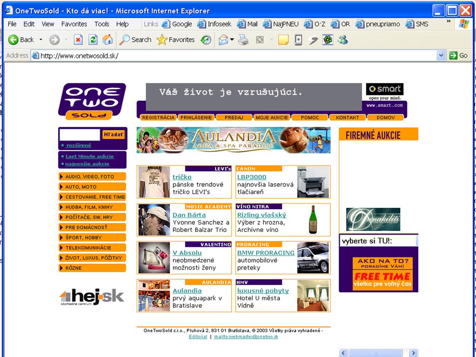
Task: Click the ICQ flower toolbar icon
Action: [x=328, y=40]
